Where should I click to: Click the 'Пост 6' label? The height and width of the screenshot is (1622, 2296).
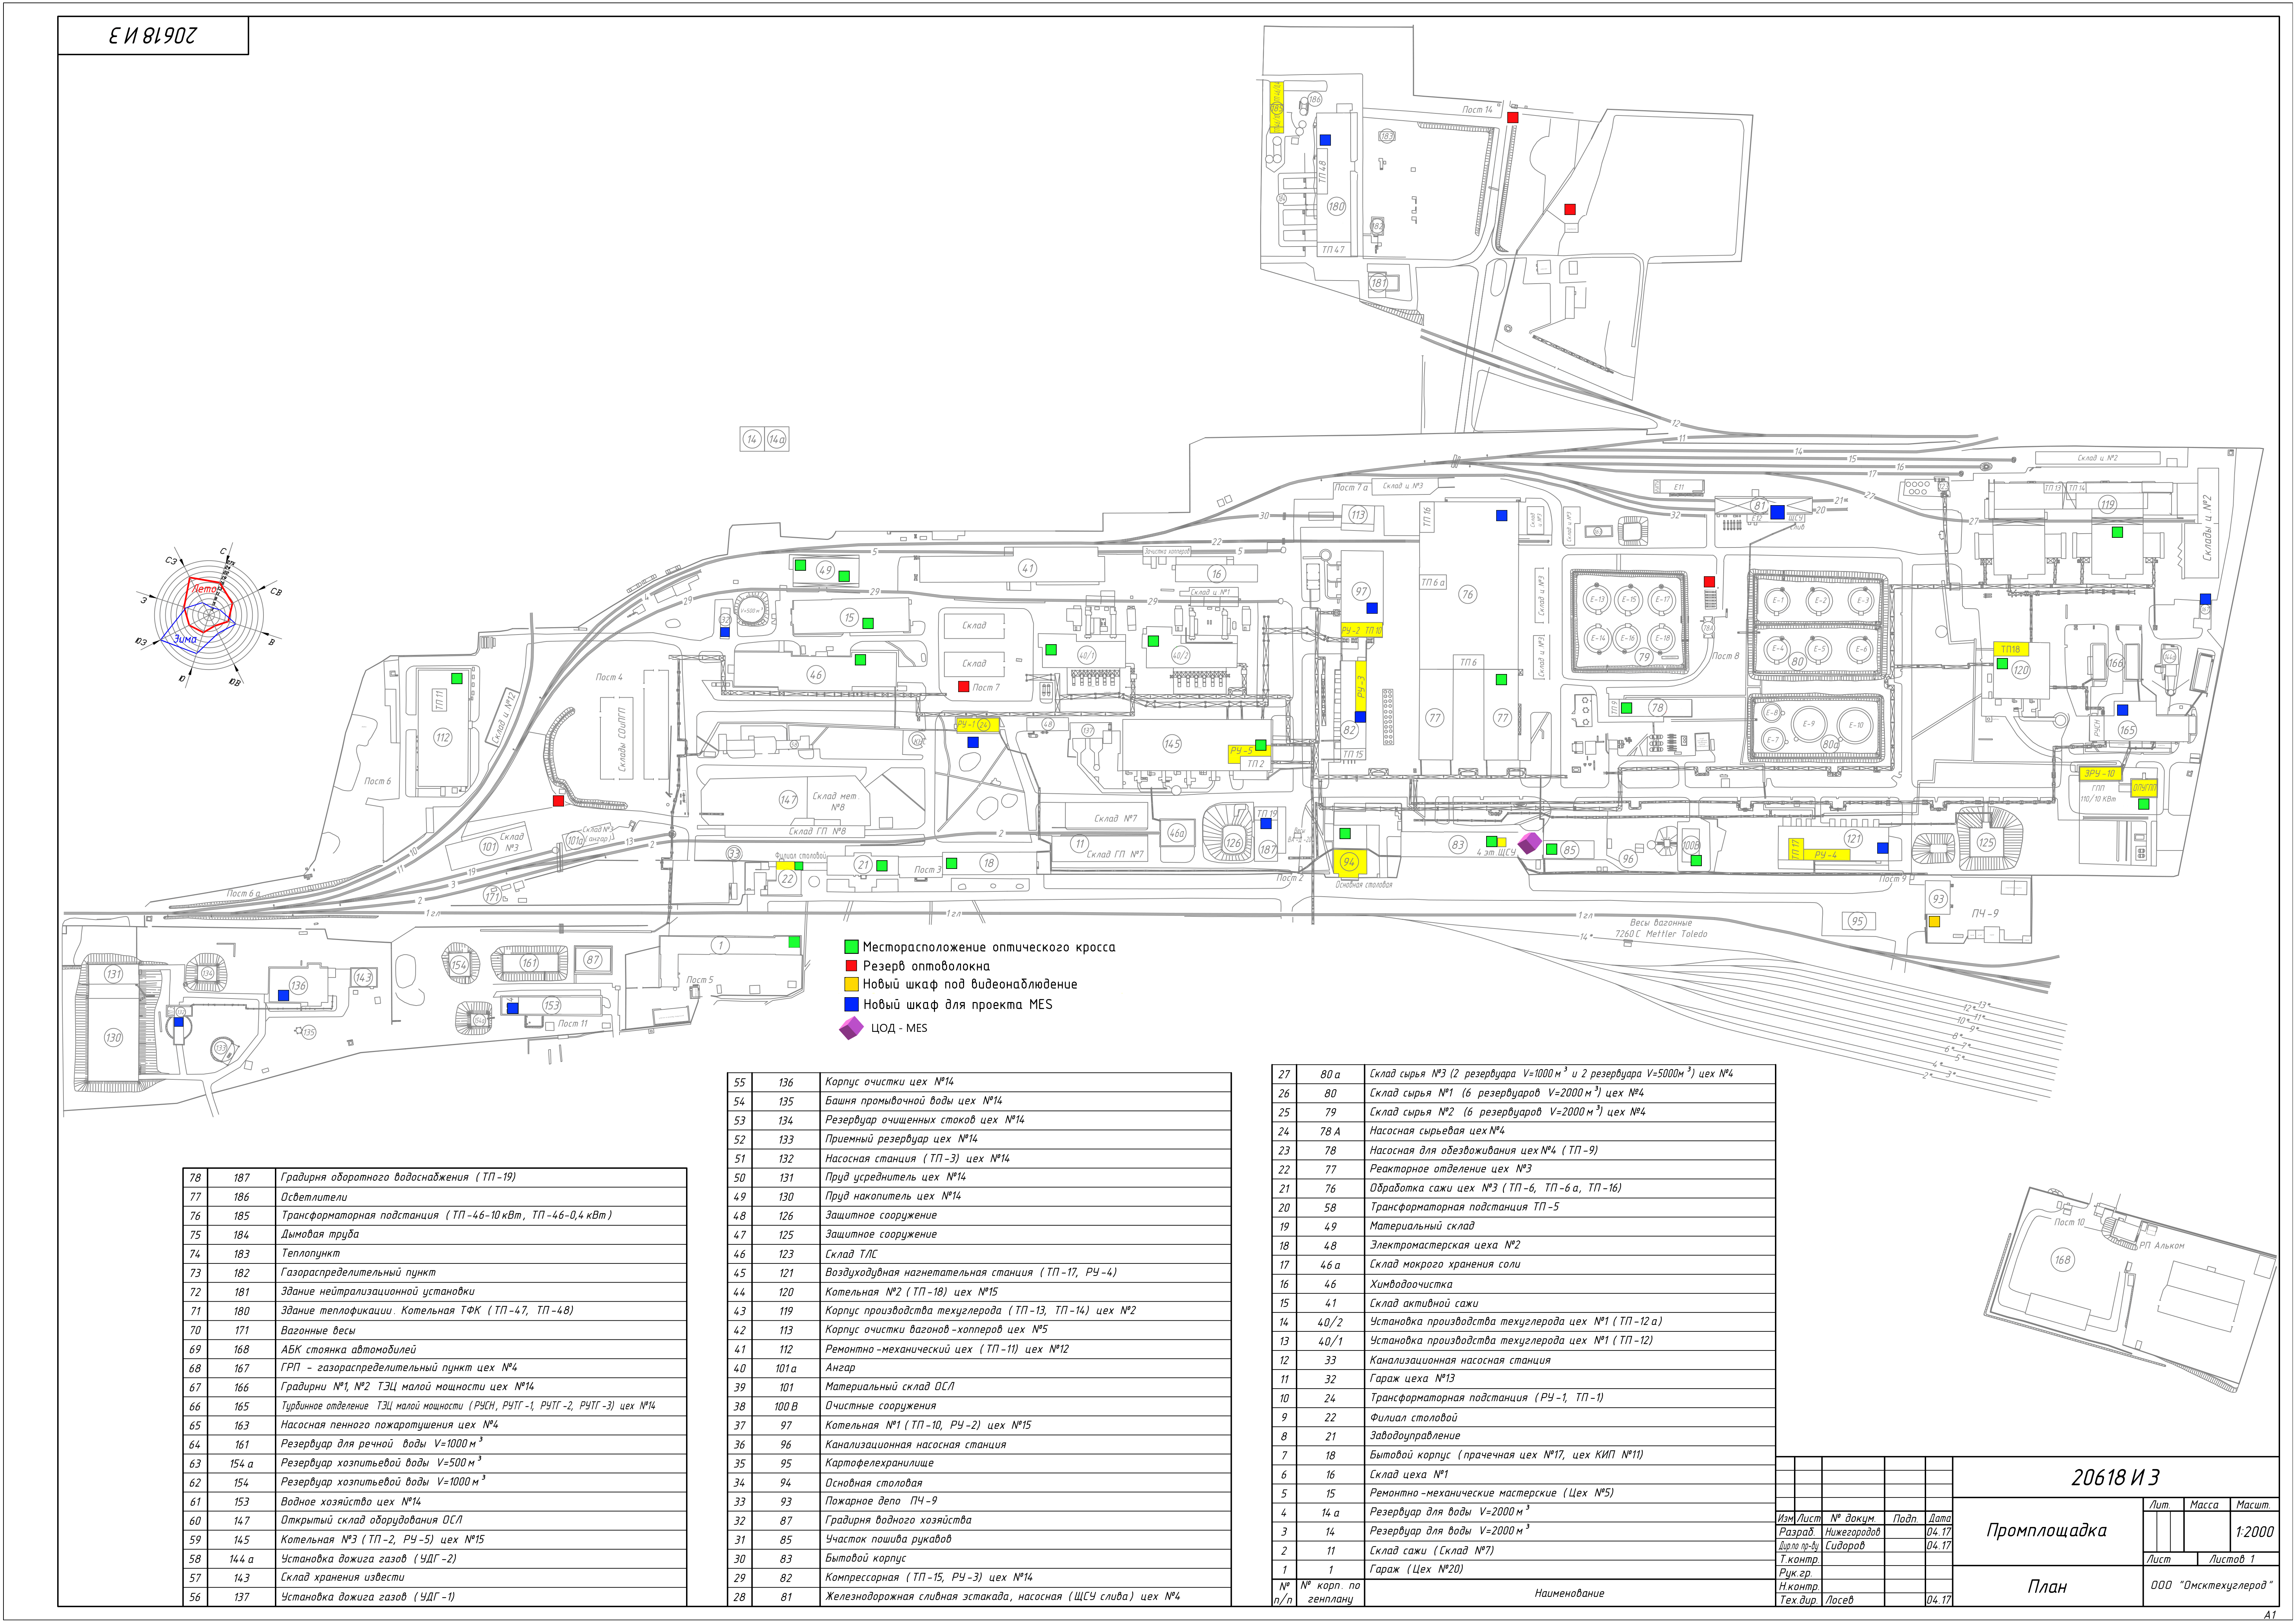click(378, 781)
